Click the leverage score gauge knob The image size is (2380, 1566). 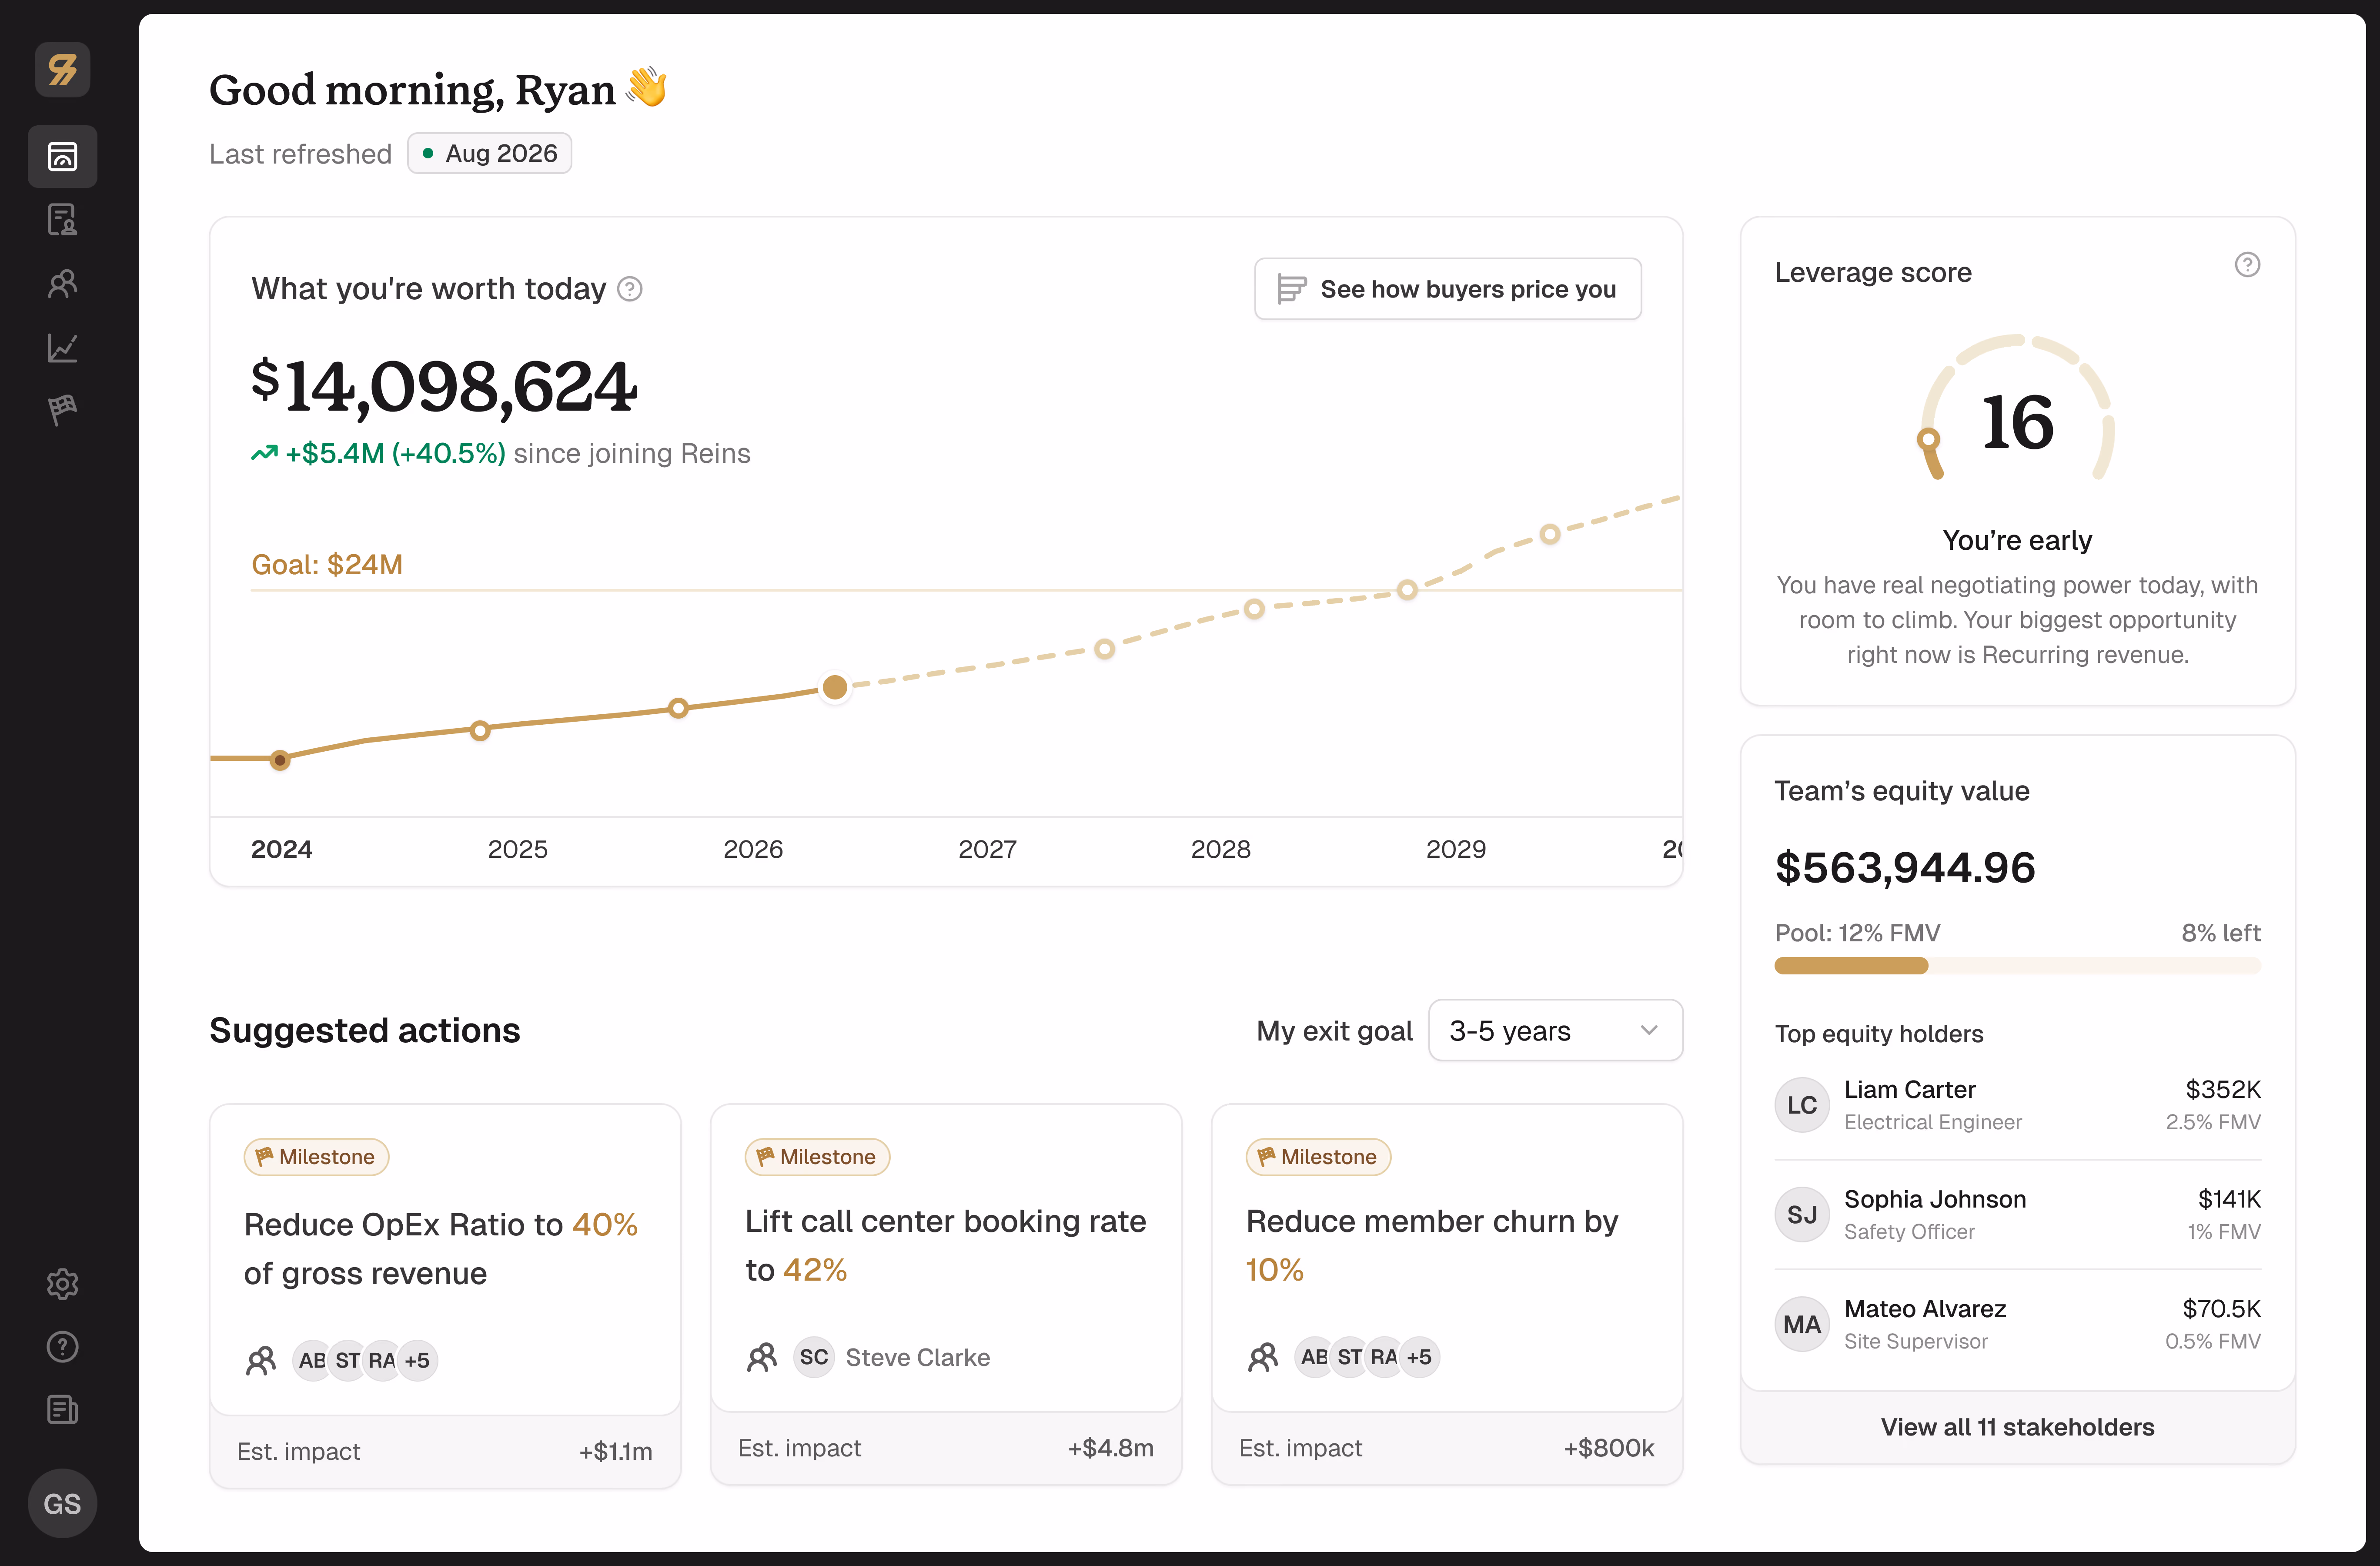tap(1929, 439)
